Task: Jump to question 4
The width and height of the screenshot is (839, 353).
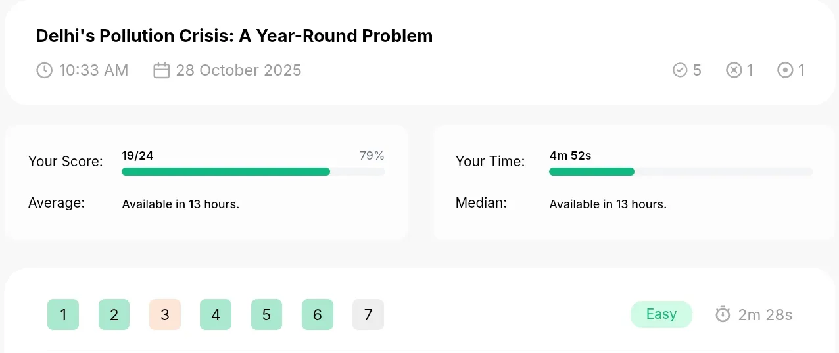Action: (x=216, y=314)
